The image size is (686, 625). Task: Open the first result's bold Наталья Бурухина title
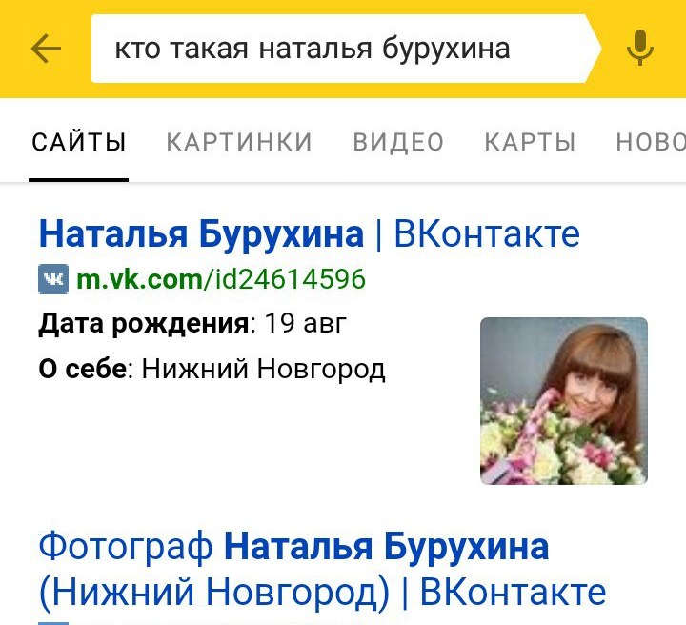201,234
